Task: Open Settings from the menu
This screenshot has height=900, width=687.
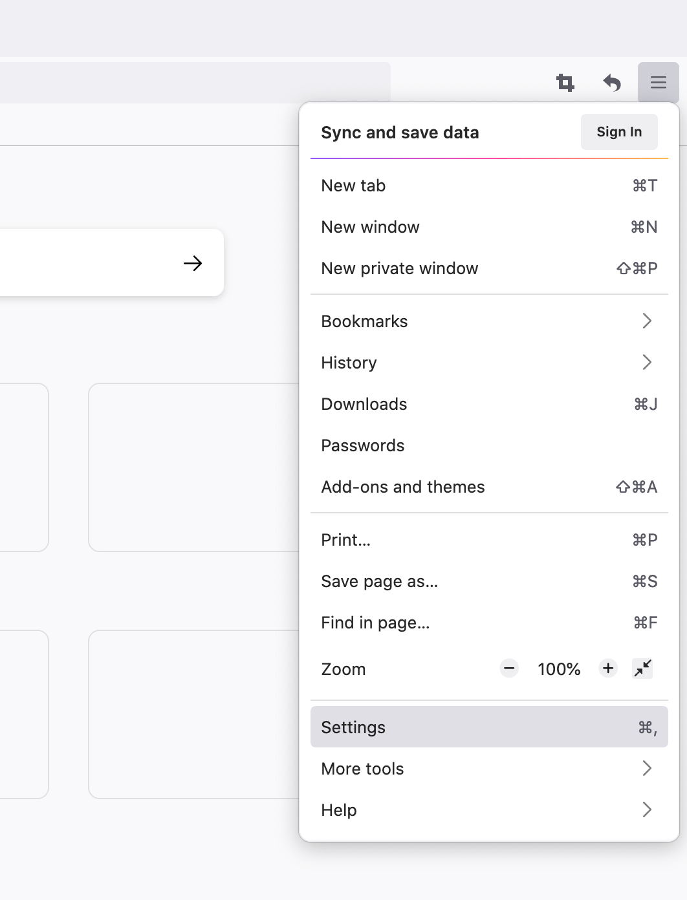Action: pos(489,727)
